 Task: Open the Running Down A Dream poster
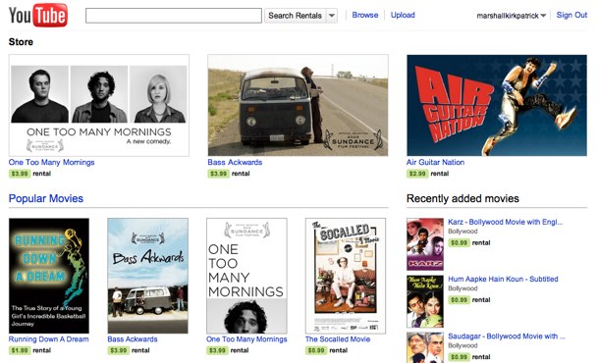(x=49, y=276)
